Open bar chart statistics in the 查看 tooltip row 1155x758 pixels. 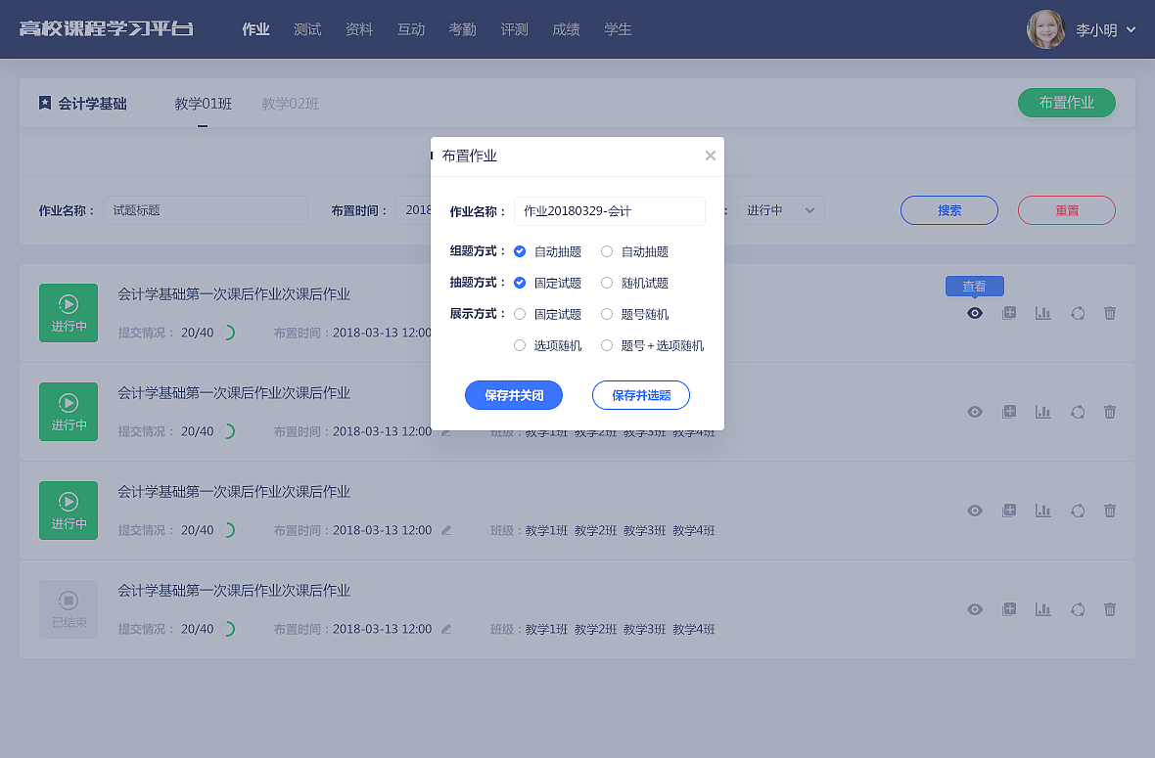[1043, 313]
